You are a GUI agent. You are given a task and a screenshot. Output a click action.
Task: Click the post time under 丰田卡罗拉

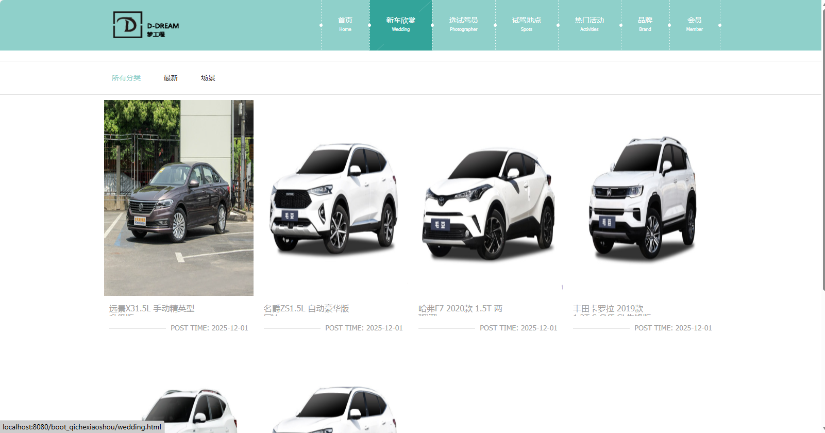[673, 328]
